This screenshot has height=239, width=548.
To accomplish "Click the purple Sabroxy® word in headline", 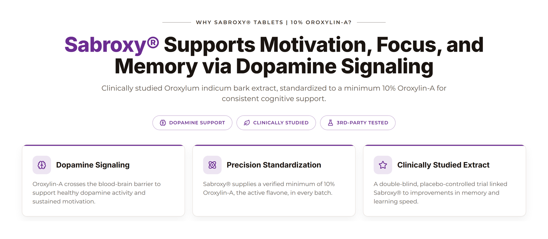I will click(x=112, y=45).
